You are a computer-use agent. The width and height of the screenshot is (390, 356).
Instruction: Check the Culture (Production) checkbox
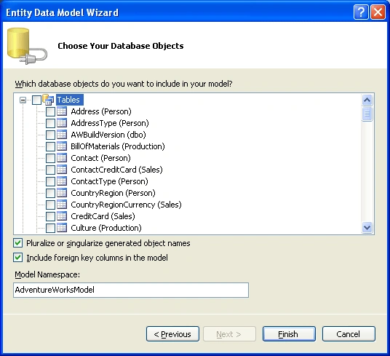(x=50, y=228)
